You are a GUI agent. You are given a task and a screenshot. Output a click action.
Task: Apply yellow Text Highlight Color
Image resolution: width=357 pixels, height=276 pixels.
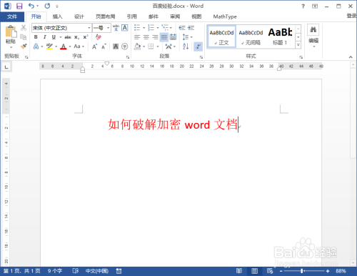[x=49, y=46]
